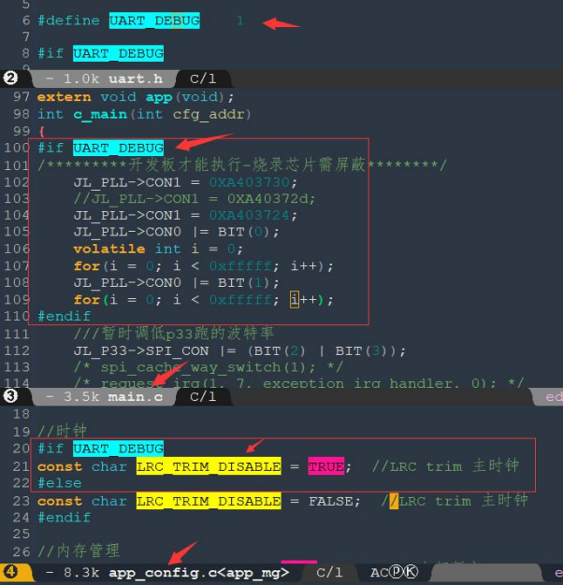This screenshot has width=563, height=585.
Task: Click the circled K minor-mode indicator
Action: [411, 572]
